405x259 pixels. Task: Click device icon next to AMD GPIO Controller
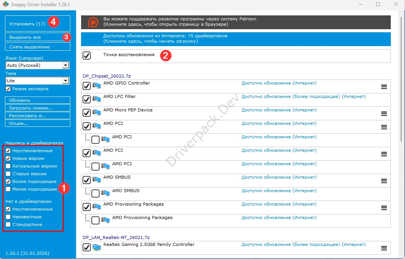pyautogui.click(x=96, y=86)
